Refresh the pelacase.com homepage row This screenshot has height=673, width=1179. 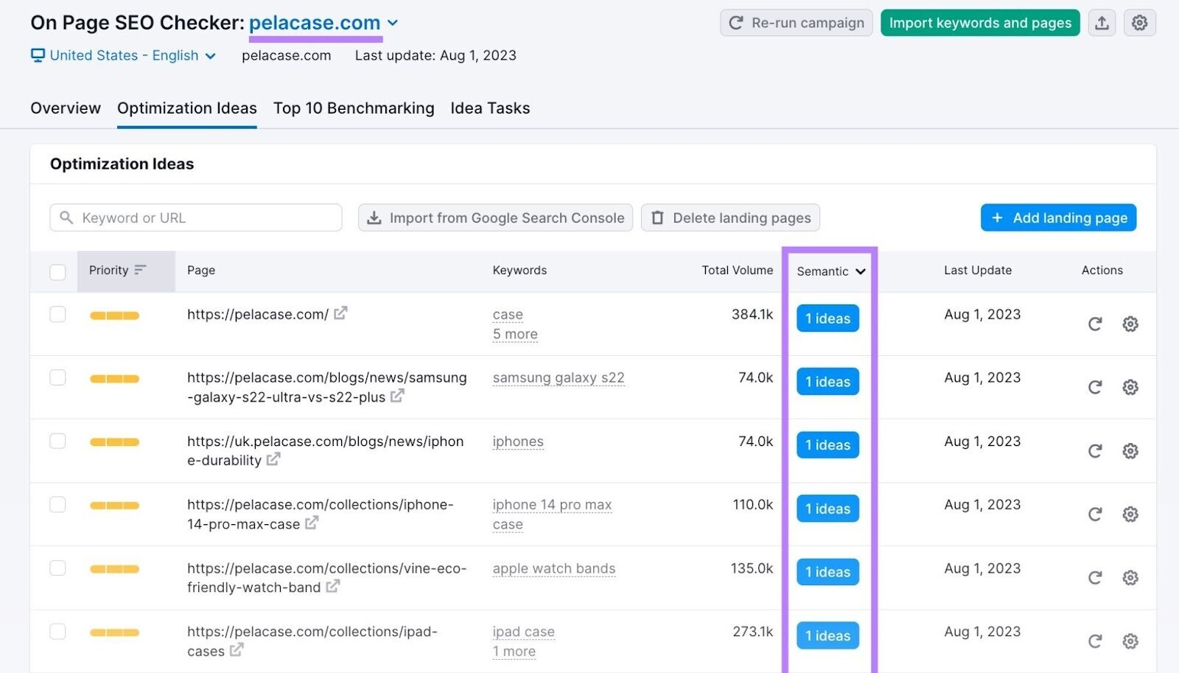[1095, 324]
